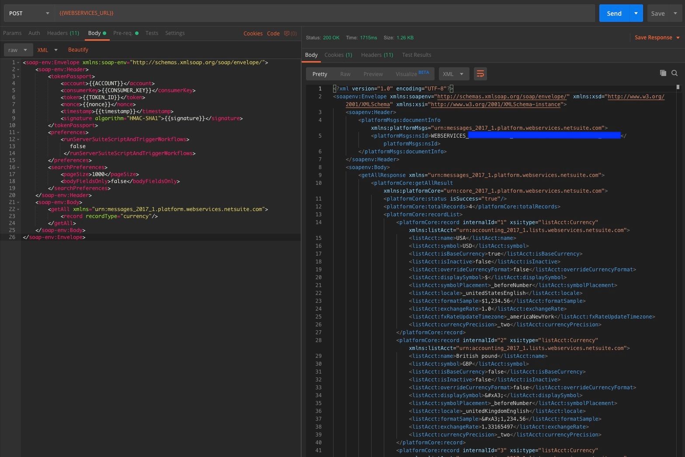Collapse searchPreferences fold arrow on line 16
Screen dimensions: 685x457
click(18, 167)
